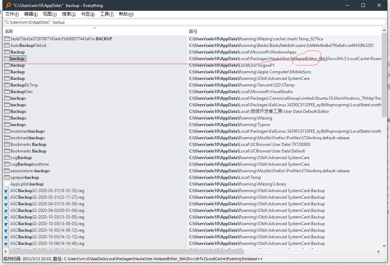Click reg icon of ASCBackup32-2020-10-03(13-33-00).reg
Screen dimensions: 390x265
7,217
